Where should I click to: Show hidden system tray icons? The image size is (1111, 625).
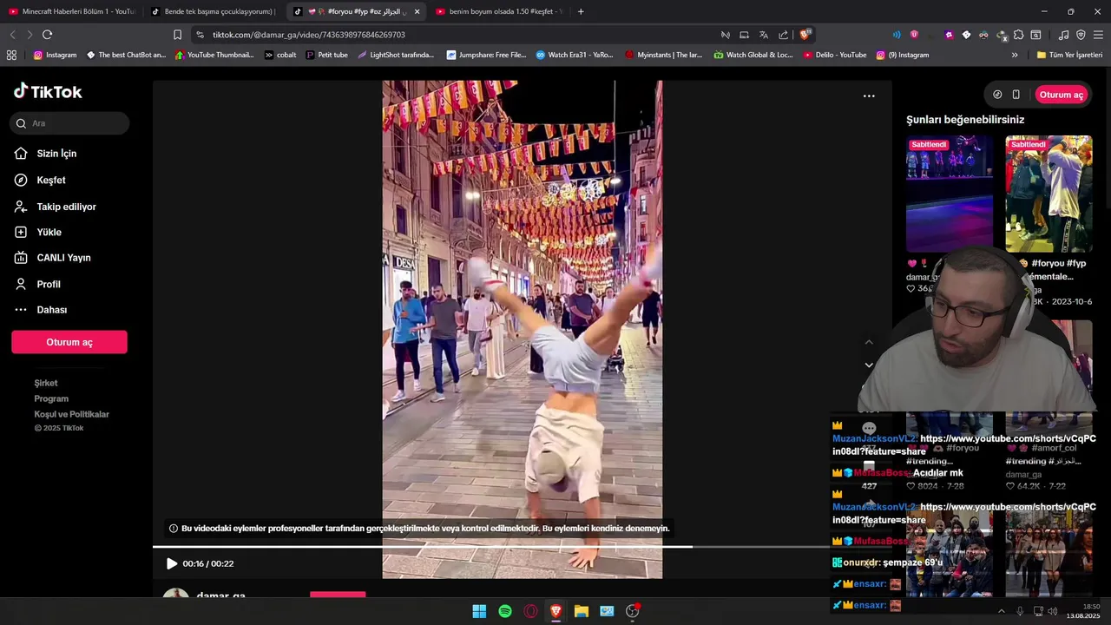1001,611
